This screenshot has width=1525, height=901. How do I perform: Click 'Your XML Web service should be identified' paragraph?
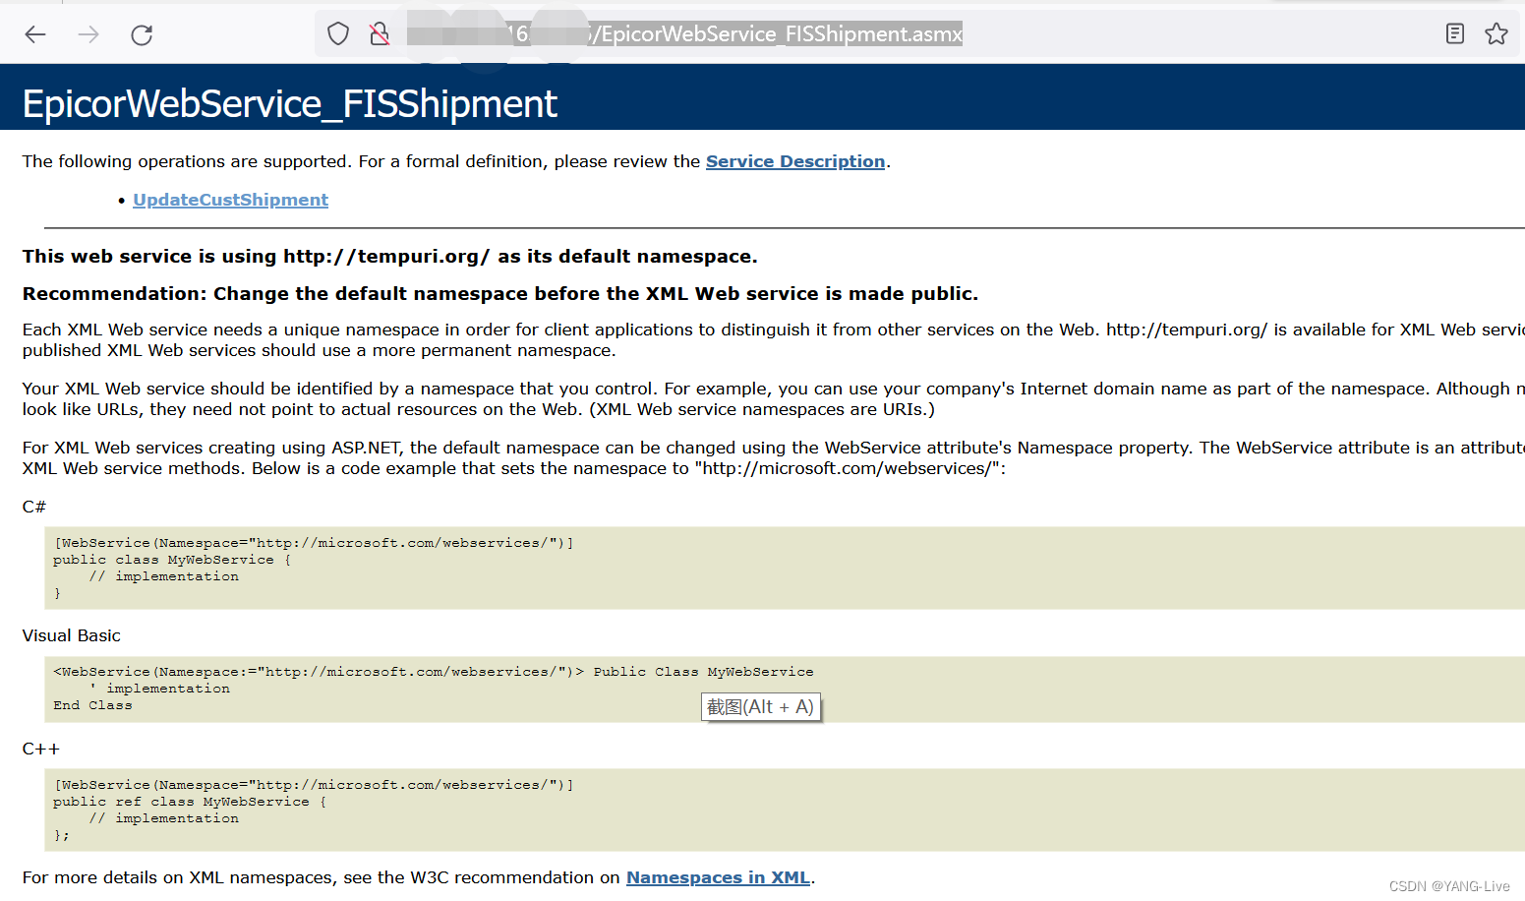tap(774, 399)
